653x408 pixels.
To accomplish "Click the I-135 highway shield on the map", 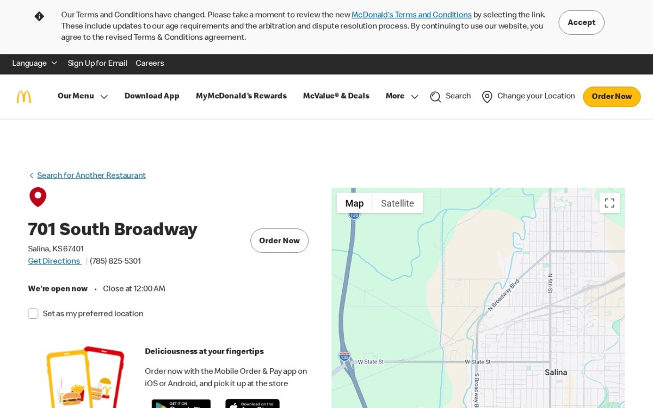I will [344, 356].
